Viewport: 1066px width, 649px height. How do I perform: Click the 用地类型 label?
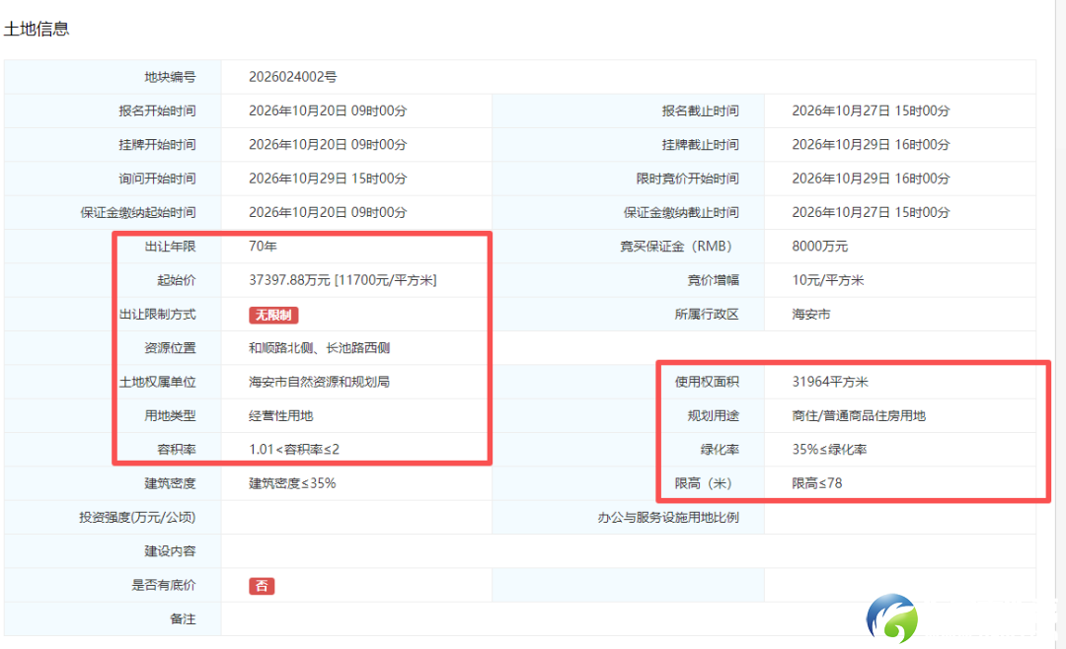[170, 416]
